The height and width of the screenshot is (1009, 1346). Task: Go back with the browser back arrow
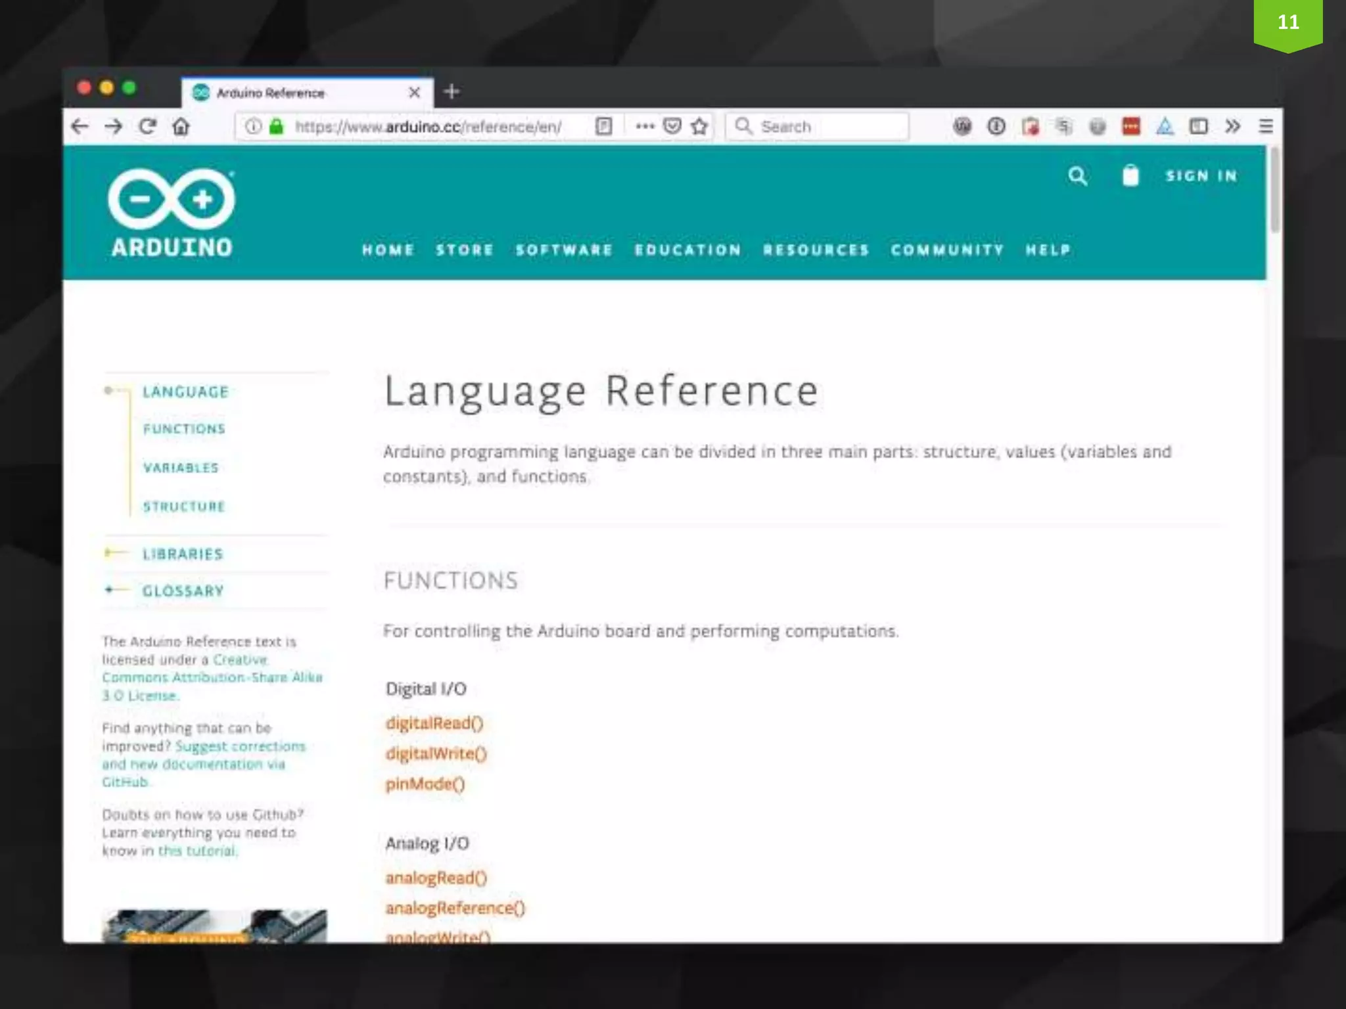click(x=80, y=126)
